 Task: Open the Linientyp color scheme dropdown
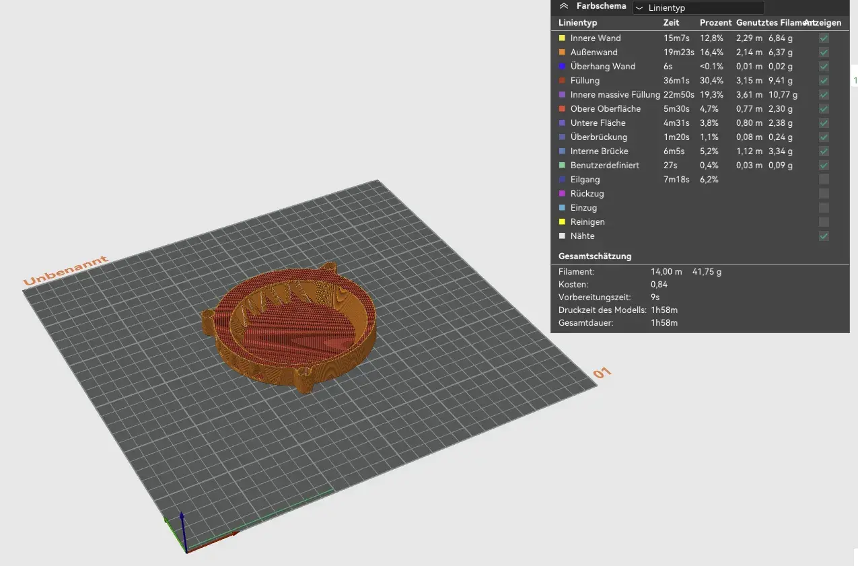[x=697, y=7]
